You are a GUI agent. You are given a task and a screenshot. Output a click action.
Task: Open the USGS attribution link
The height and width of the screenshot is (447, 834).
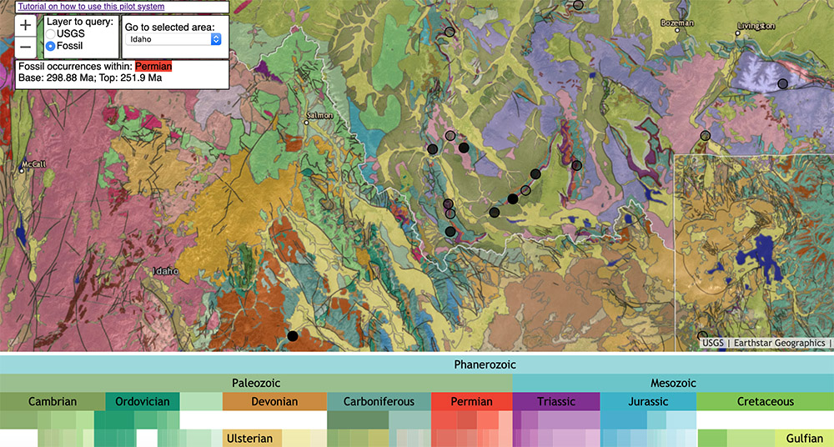713,344
